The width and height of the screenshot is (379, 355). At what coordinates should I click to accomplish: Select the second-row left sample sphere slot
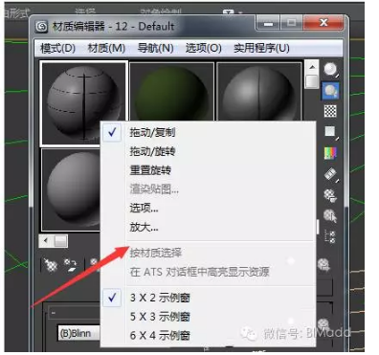point(71,189)
